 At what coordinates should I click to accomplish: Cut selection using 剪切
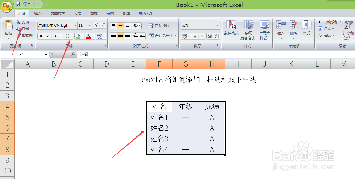coord(23,22)
